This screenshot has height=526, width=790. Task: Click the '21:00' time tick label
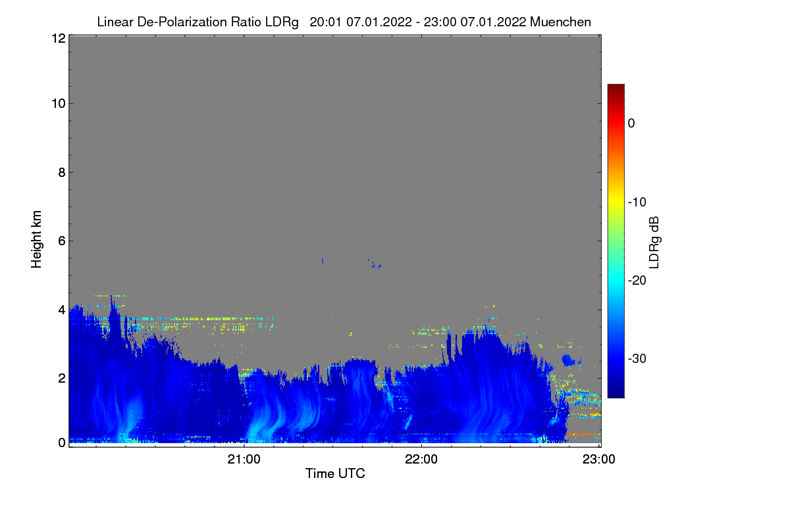click(244, 459)
